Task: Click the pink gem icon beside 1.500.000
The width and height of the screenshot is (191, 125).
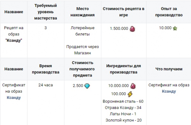Action: point(132,29)
